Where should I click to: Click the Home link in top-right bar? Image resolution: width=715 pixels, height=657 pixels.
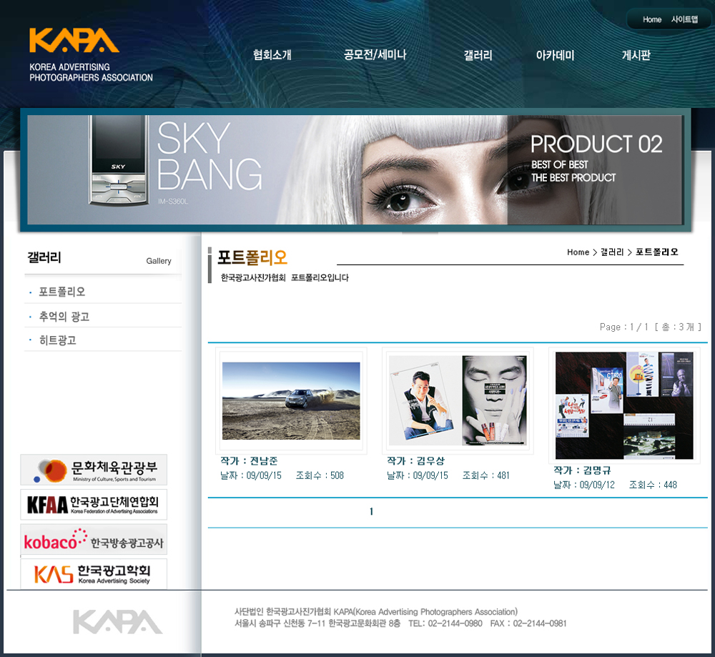pyautogui.click(x=652, y=20)
